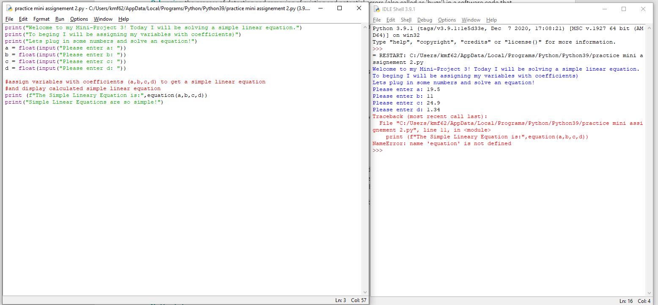This screenshot has width=658, height=305.
Task: Open the Window menu in the editor window
Action: tap(103, 19)
